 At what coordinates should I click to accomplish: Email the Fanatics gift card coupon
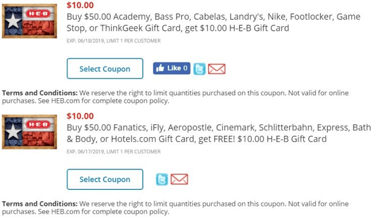(179, 179)
